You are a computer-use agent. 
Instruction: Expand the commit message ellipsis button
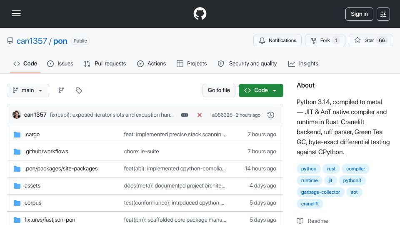point(185,115)
